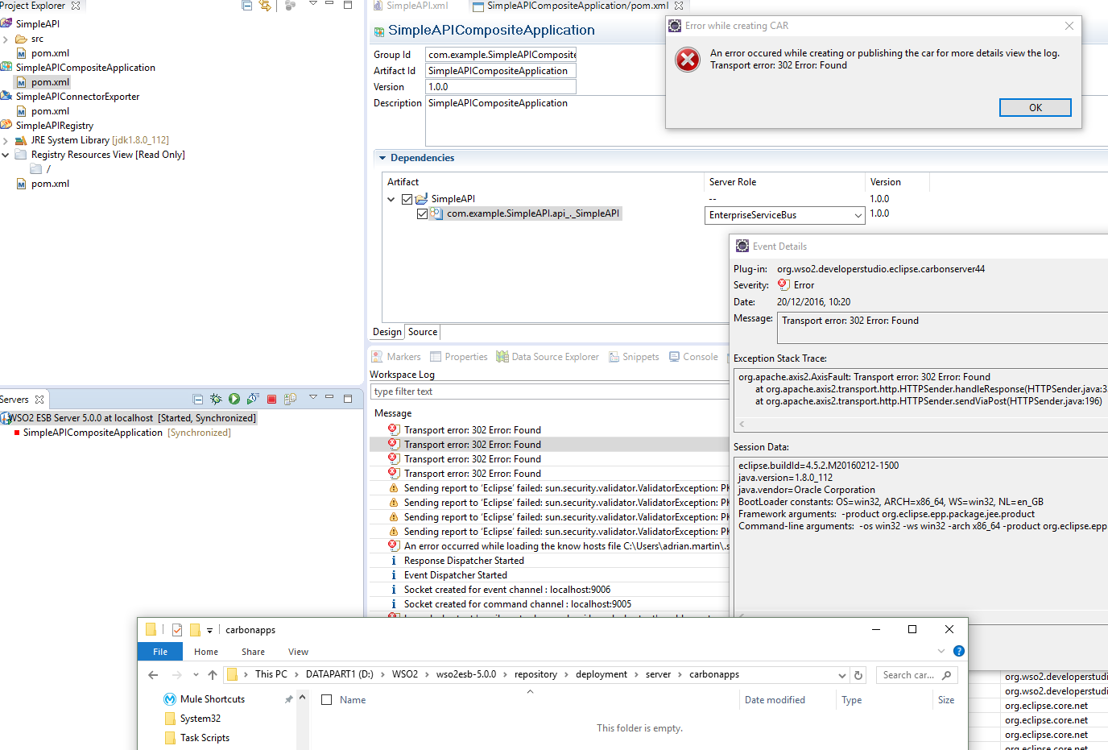1108x750 pixels.
Task: Click the Workspace Log filter text field
Action: [x=548, y=392]
